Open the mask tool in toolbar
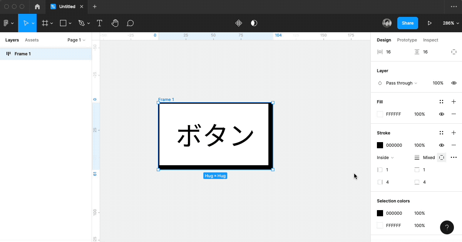The width and height of the screenshot is (462, 242). [254, 23]
